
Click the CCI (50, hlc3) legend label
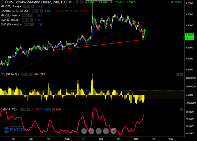[9, 74]
